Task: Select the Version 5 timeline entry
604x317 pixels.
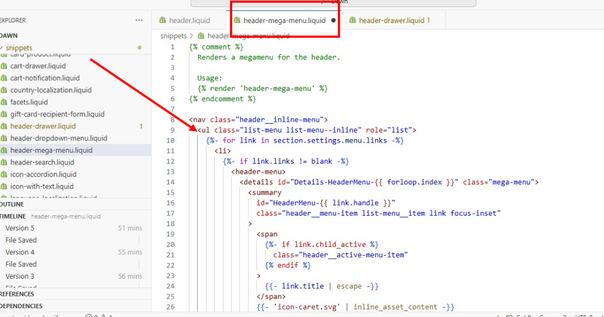Action: coord(20,228)
